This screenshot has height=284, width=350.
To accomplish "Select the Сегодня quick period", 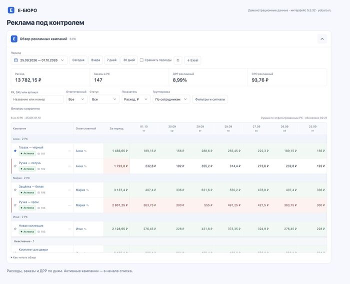I will pyautogui.click(x=78, y=60).
